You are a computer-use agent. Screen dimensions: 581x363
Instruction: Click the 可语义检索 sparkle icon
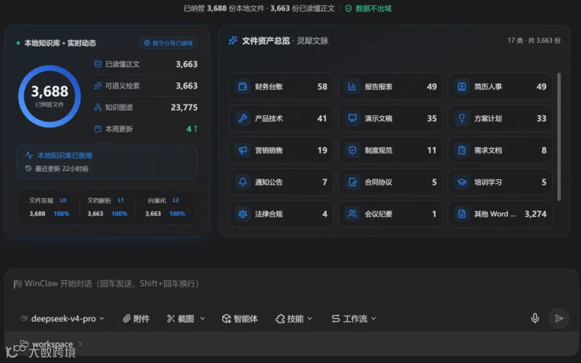click(x=98, y=86)
